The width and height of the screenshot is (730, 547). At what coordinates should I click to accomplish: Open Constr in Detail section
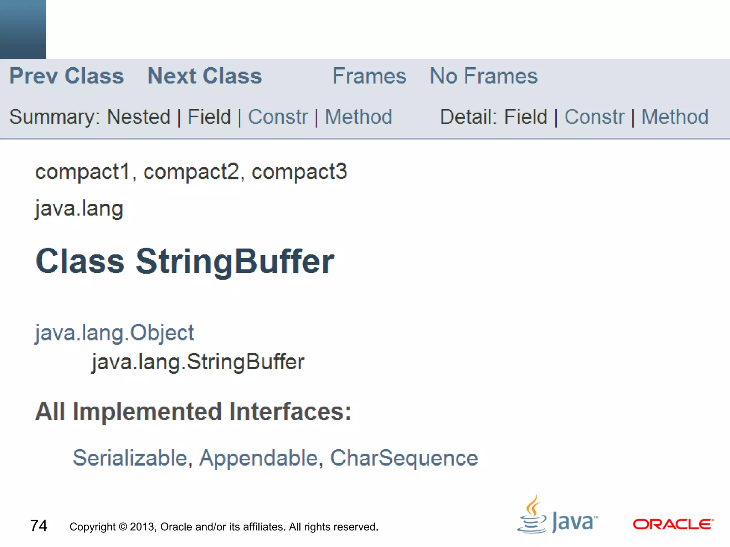tap(594, 117)
